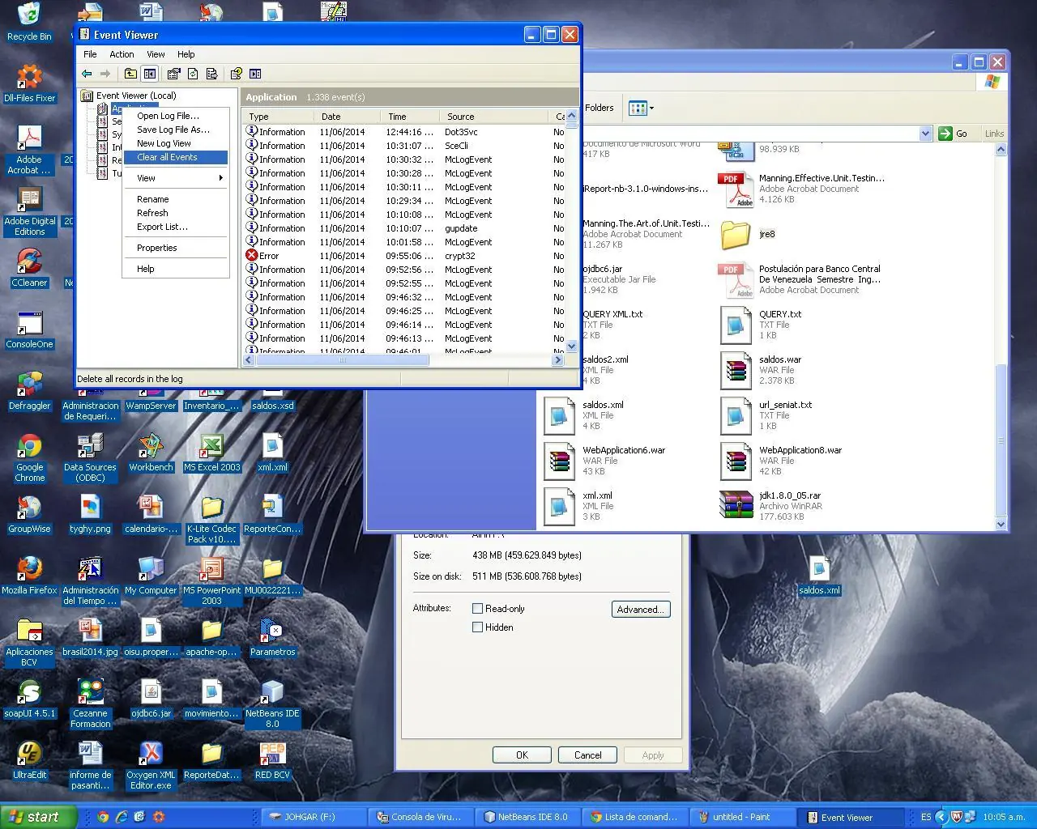
Task: Choose Export List… from the context menu
Action: click(x=176, y=227)
